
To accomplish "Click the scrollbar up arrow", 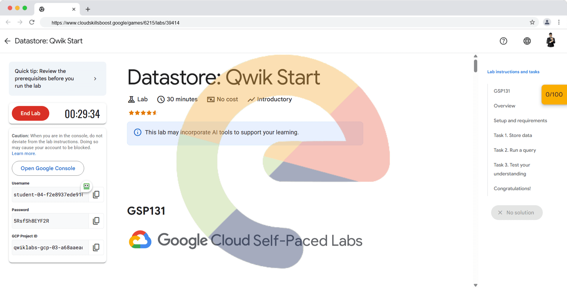I will point(475,56).
